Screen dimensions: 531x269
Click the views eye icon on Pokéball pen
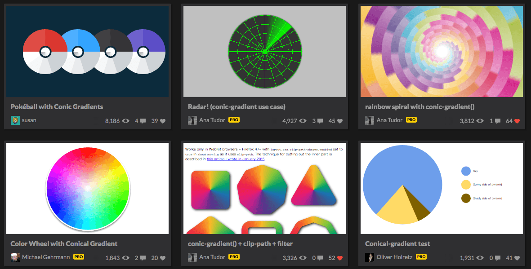pos(125,121)
